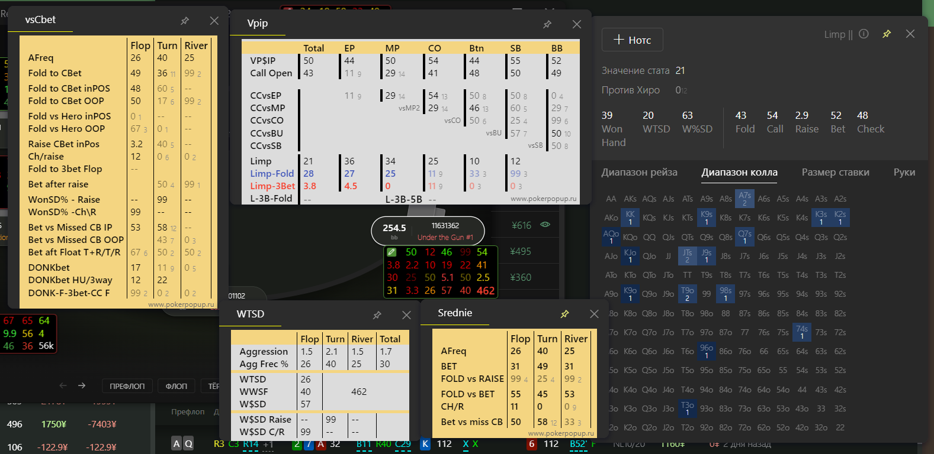Click the WWSF row label in WTSD

pyautogui.click(x=253, y=391)
